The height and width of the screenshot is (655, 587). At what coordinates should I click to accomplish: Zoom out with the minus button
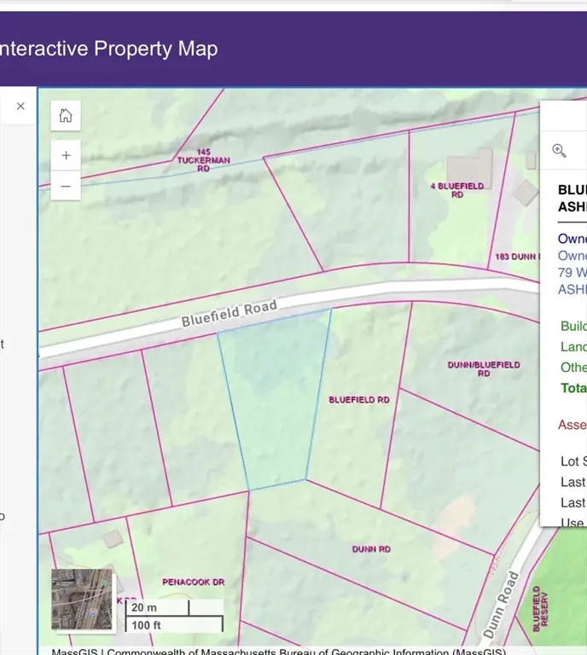(x=66, y=185)
